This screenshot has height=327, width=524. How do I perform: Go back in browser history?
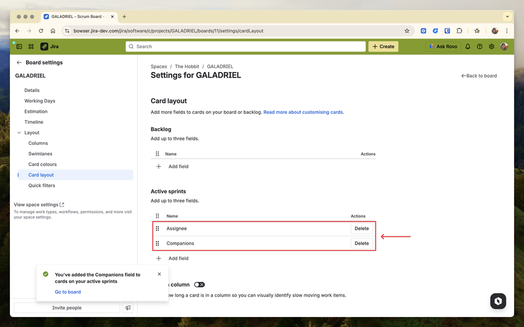tap(17, 31)
